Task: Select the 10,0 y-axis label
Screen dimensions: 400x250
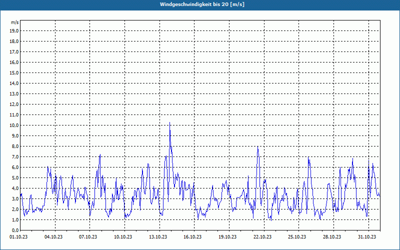Action: tap(14, 125)
